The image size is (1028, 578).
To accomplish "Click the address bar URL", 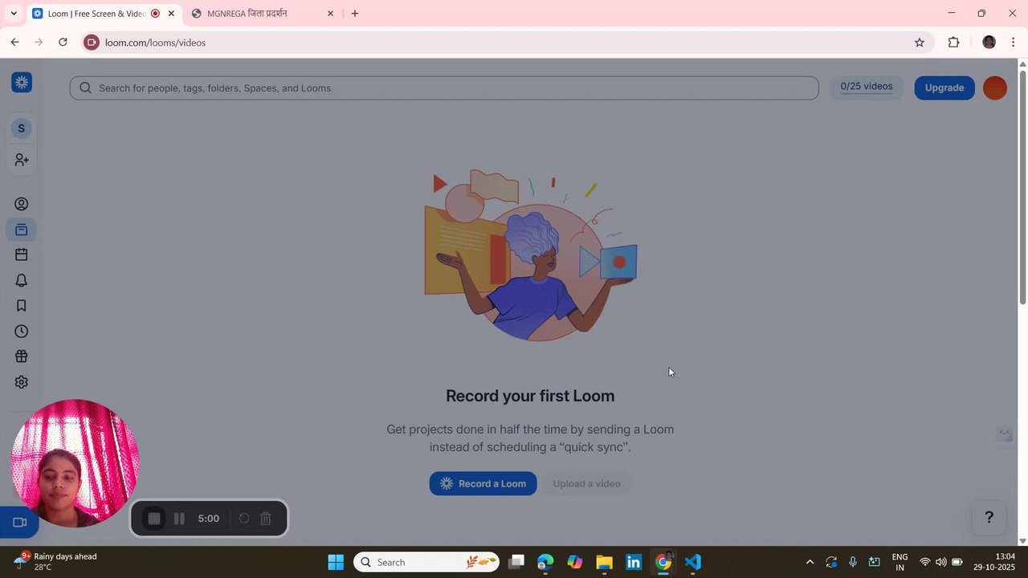I will tap(155, 43).
